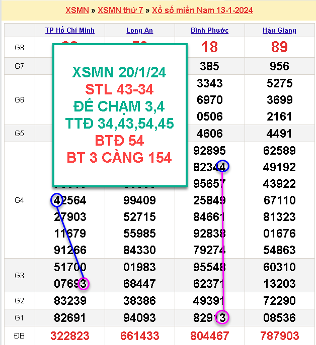Open the Hậu Giang column link
Image resolution: width=316 pixels, height=345 pixels.
pos(279,30)
